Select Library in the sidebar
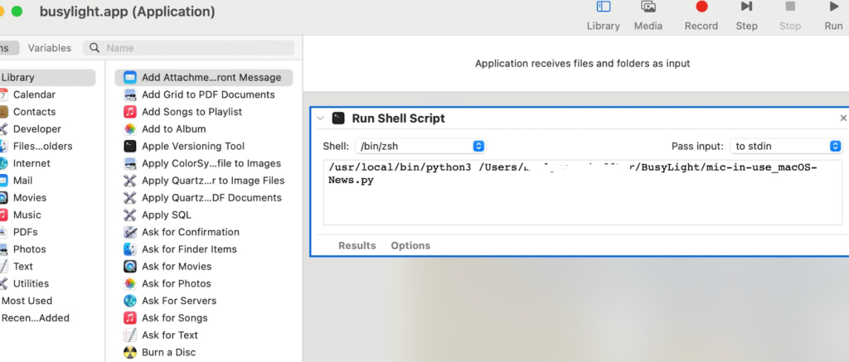The height and width of the screenshot is (362, 849). [46, 77]
